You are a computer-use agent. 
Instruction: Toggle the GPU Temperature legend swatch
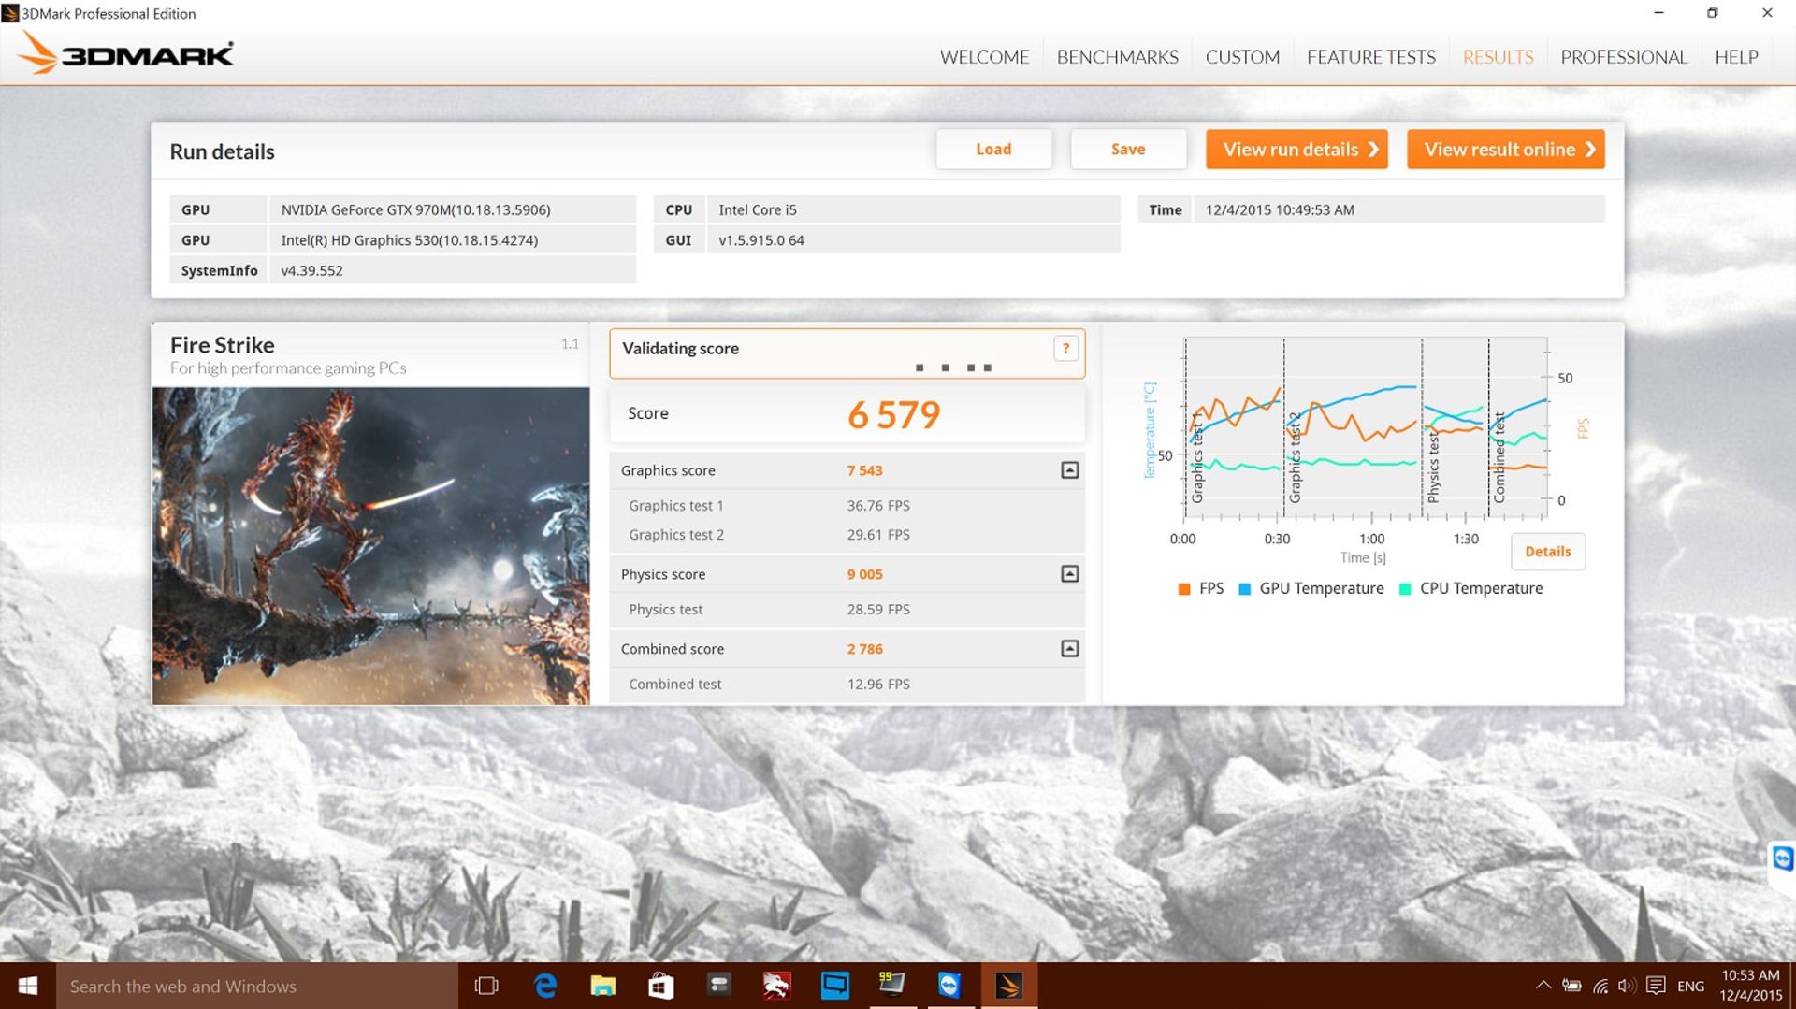click(x=1244, y=589)
